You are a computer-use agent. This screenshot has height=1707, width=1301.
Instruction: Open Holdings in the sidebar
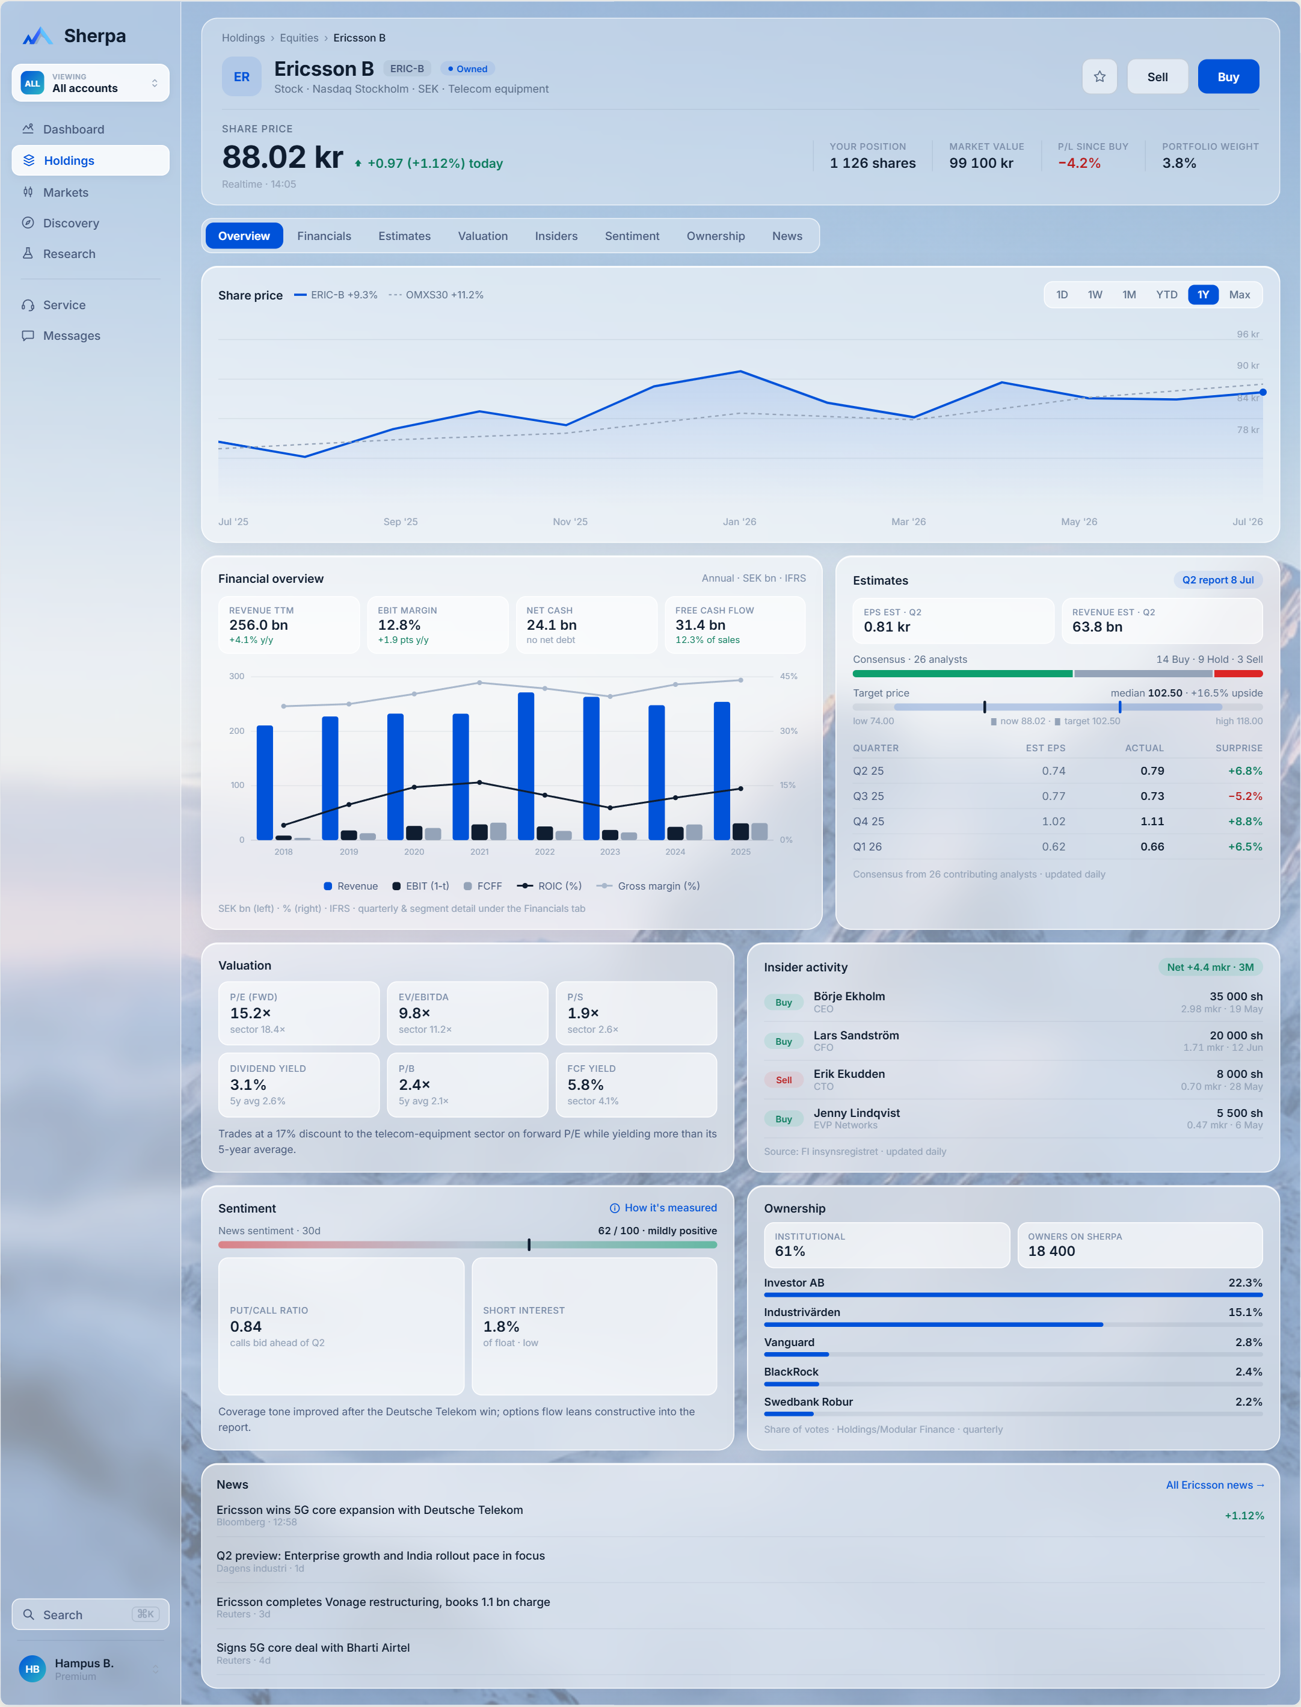[91, 161]
